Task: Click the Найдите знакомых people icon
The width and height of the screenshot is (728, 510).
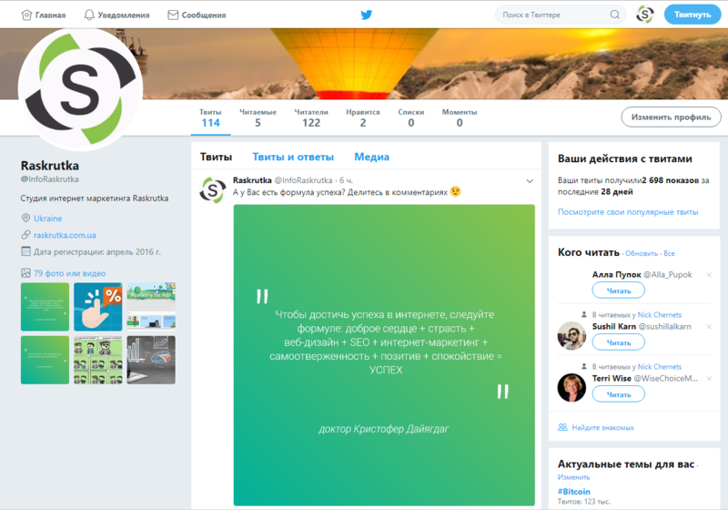Action: click(562, 427)
